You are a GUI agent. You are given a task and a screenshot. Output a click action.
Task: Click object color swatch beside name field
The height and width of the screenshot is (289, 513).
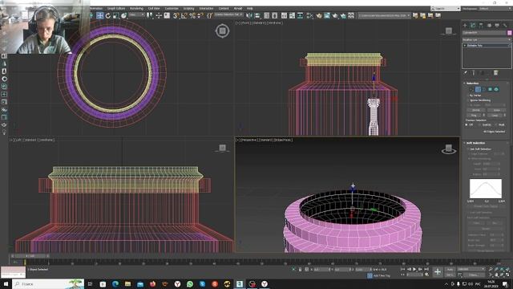(510, 33)
